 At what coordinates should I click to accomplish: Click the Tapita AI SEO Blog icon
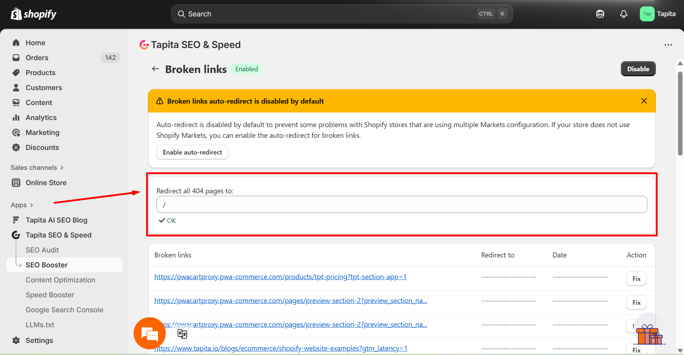pyautogui.click(x=16, y=220)
